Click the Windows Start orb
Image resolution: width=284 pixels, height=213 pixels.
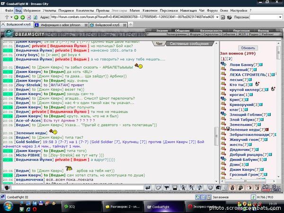8,206
